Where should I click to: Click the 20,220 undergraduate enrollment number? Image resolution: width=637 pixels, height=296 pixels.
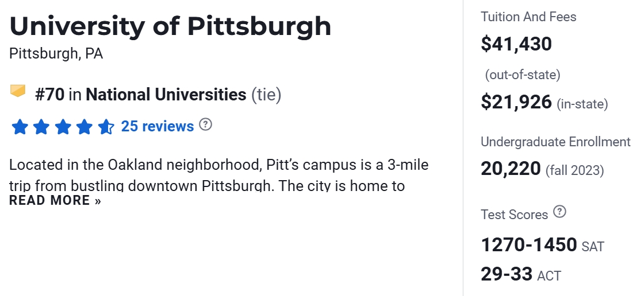(511, 169)
